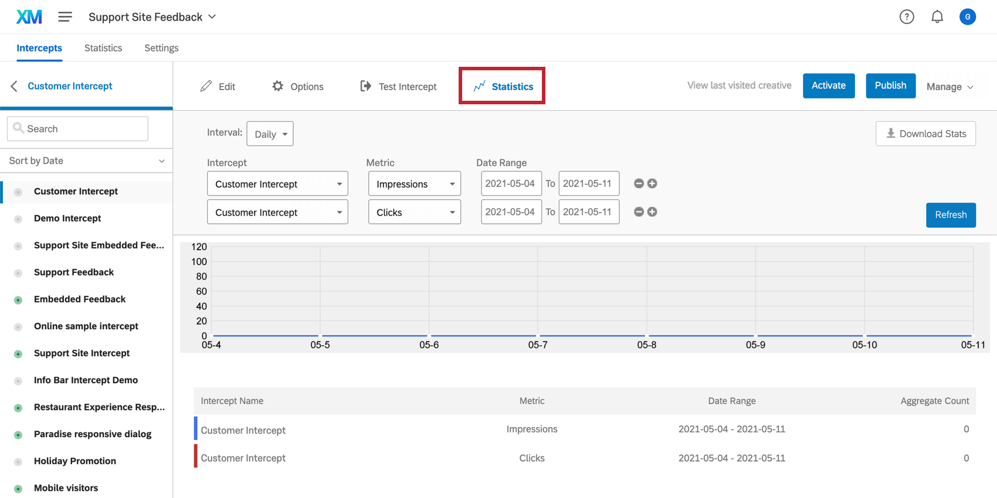This screenshot has height=498, width=997.
Task: Click the intercept Search field
Action: pyautogui.click(x=77, y=129)
